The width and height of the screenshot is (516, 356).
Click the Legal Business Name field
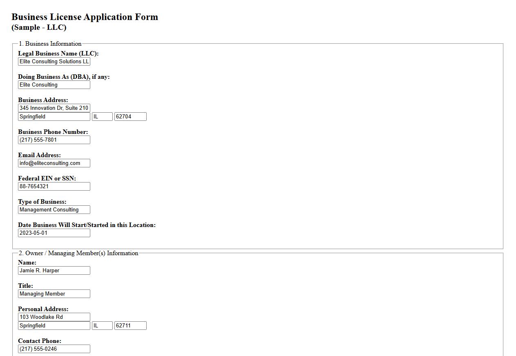(54, 61)
